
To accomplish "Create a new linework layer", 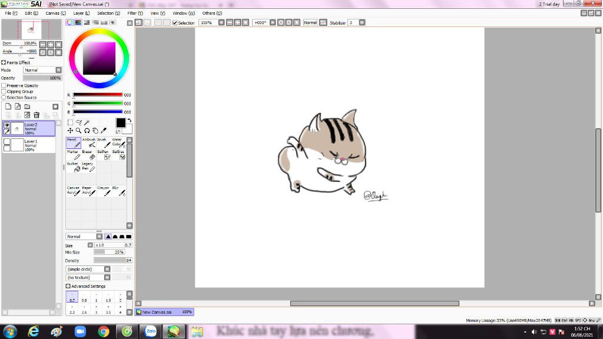I will point(18,107).
